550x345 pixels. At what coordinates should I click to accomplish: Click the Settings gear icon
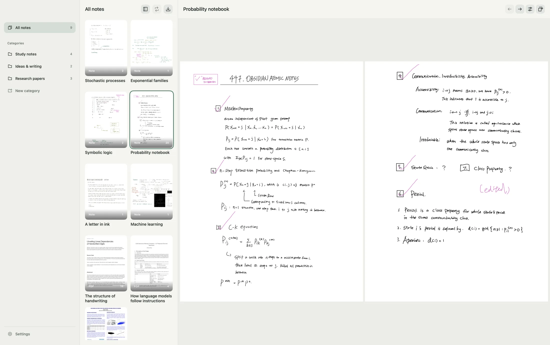[x=10, y=334]
